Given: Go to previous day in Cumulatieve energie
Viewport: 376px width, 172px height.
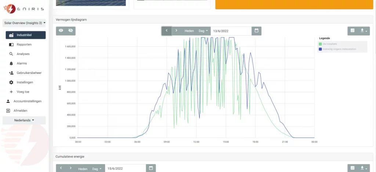Looking at the screenshot, I should coord(61,168).
